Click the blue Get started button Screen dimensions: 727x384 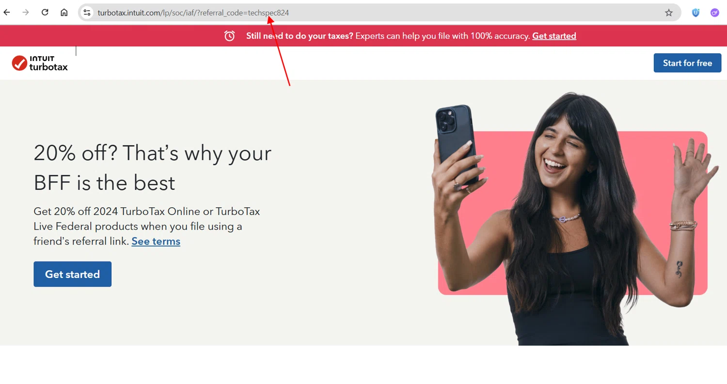(72, 274)
